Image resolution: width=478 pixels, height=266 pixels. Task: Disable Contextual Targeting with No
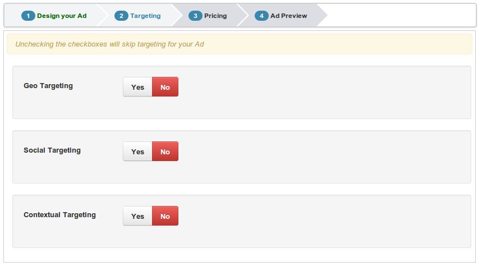[x=165, y=216]
